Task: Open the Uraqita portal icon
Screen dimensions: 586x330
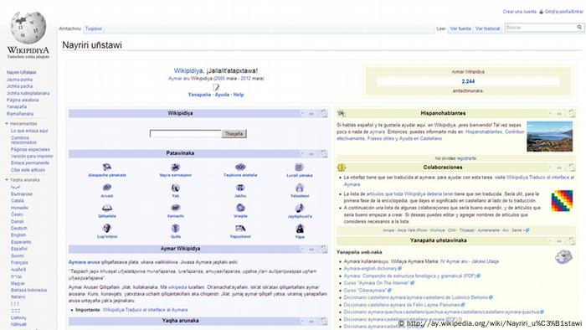Action: (240, 208)
